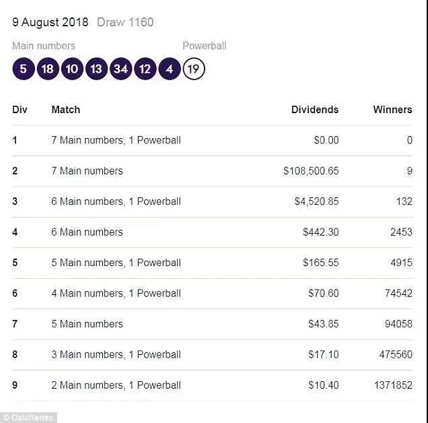Click the Match column header
Screen dimensions: 428x423
click(65, 109)
